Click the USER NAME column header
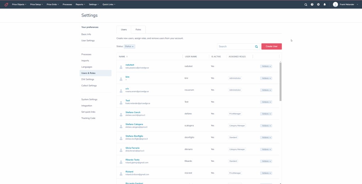This screenshot has width=362, height=184. [x=191, y=57]
